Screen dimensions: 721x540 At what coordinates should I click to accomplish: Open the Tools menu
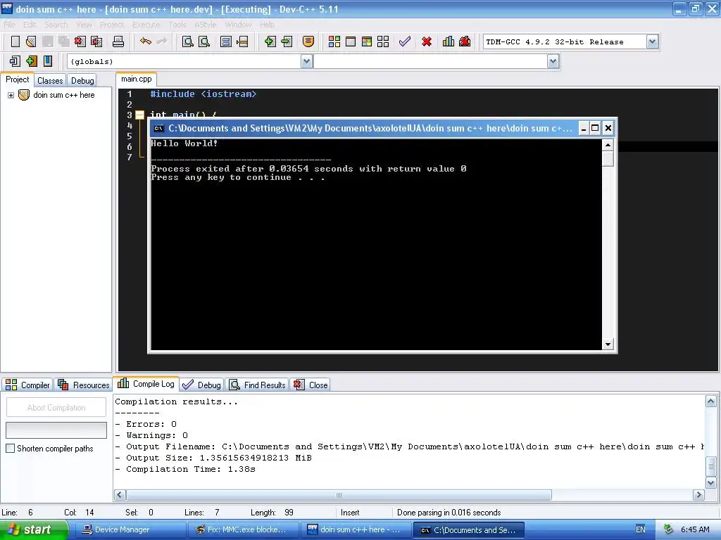click(177, 25)
